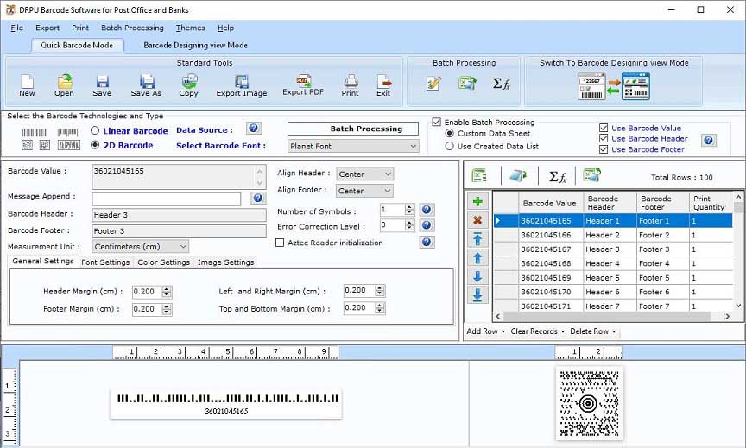This screenshot has width=746, height=448.
Task: Click the move row down arrow icon
Action: [477, 276]
